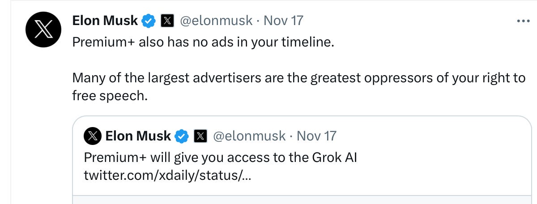Click the blue verified badge on main post

[149, 21]
